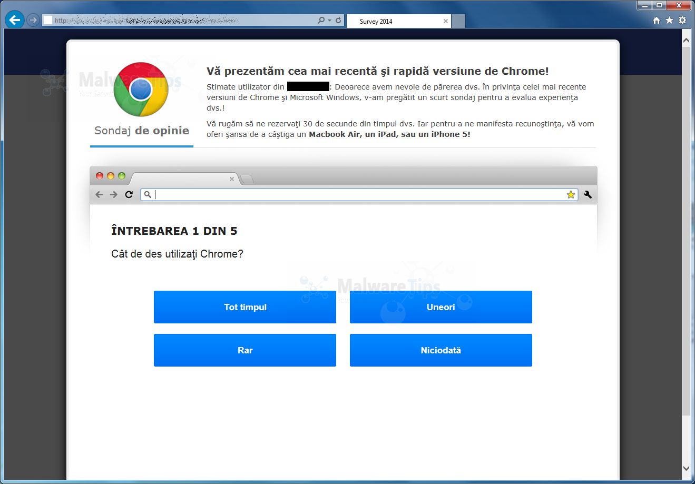Click the mock Chrome back arrow
The height and width of the screenshot is (484, 695).
99,194
